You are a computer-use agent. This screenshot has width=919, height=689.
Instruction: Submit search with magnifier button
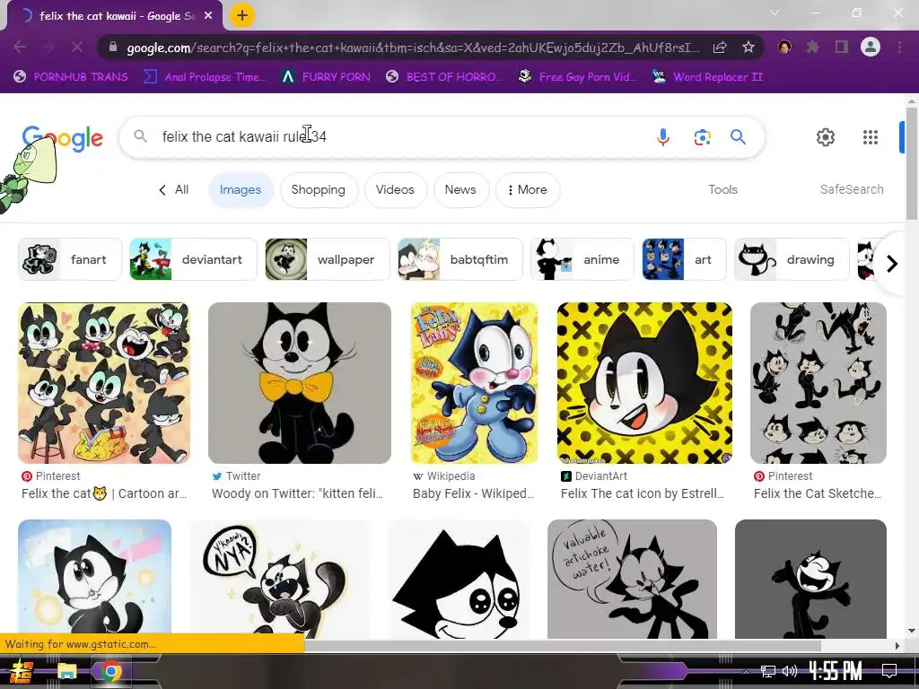[x=738, y=137]
